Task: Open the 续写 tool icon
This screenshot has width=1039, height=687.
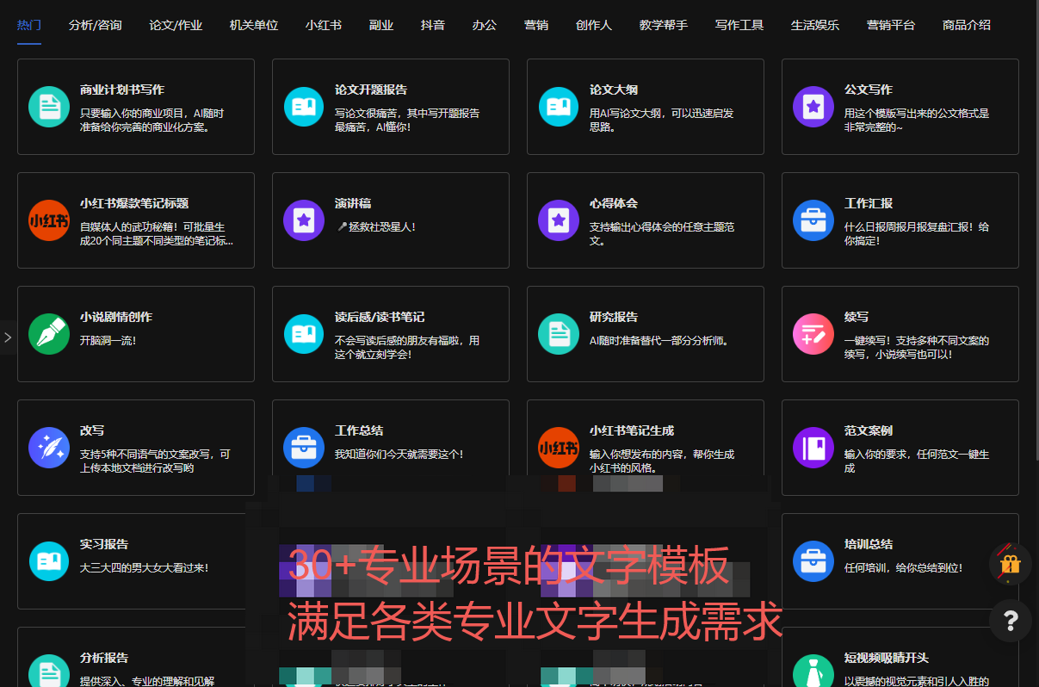Action: click(x=813, y=334)
